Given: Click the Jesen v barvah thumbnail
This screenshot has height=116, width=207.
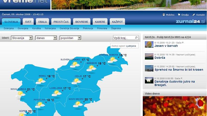Looking at the screenshot, I should (x=149, y=44).
